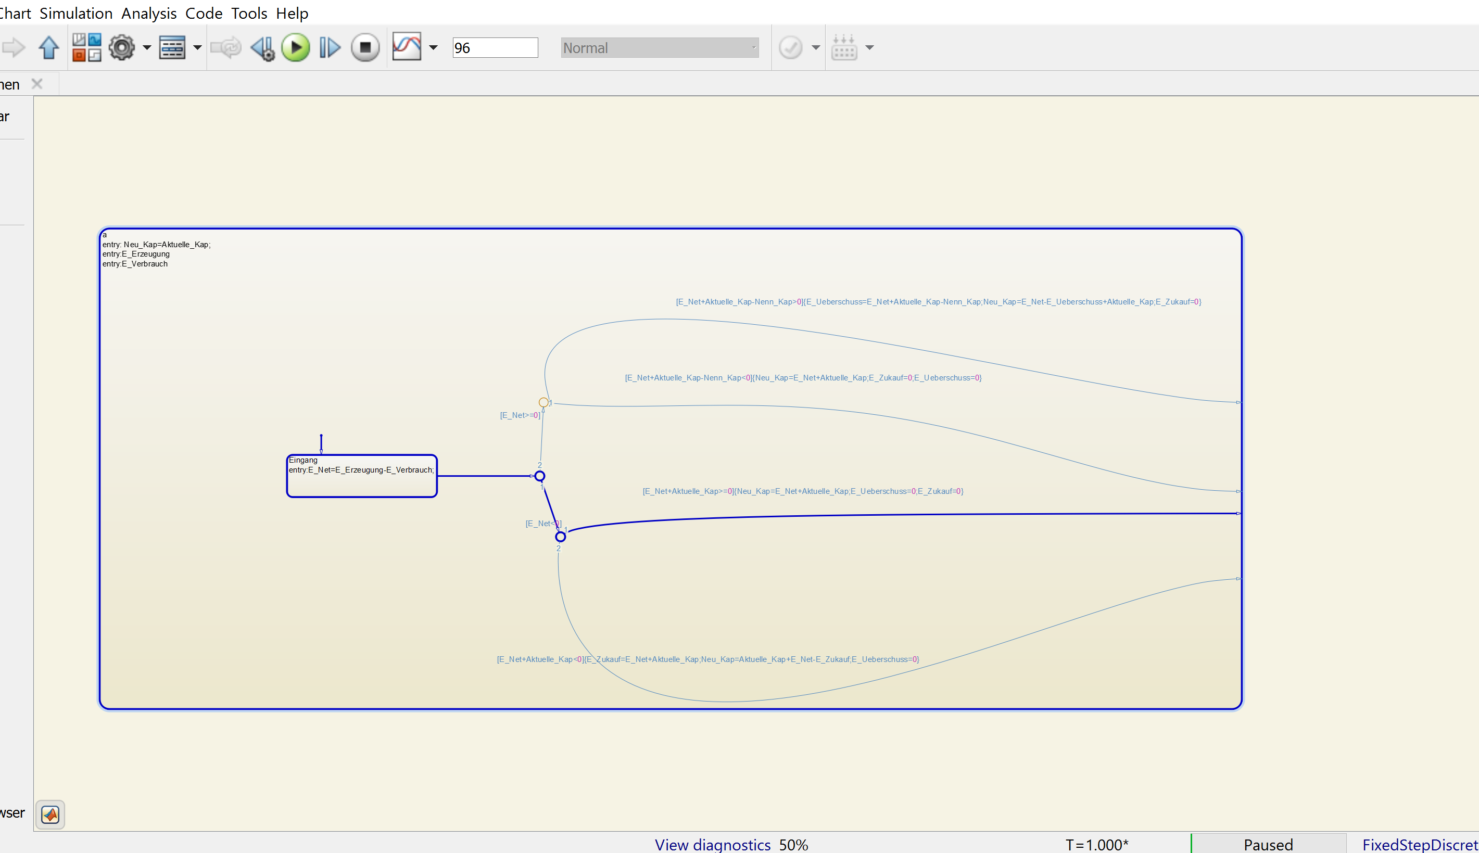Open the Simulation menu

75,13
